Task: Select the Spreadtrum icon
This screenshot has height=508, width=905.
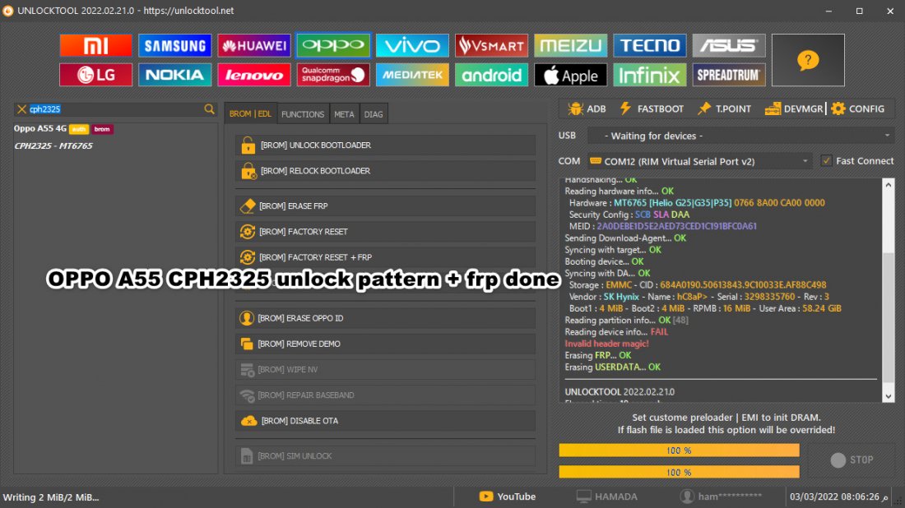Action: [729, 75]
